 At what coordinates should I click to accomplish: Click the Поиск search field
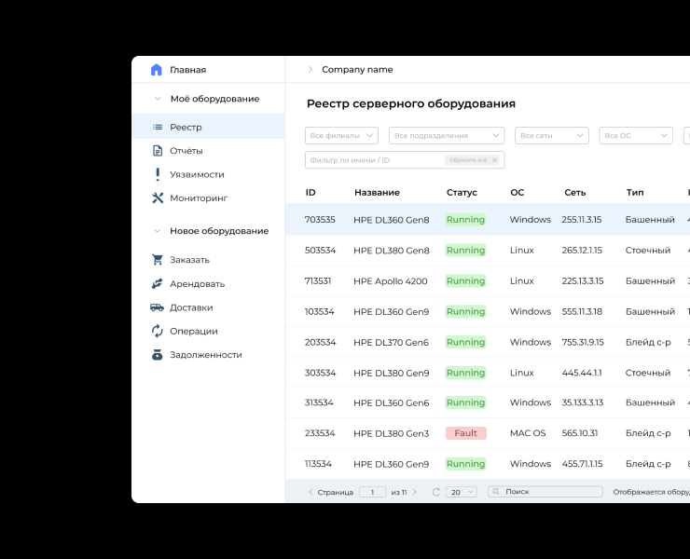coord(550,492)
